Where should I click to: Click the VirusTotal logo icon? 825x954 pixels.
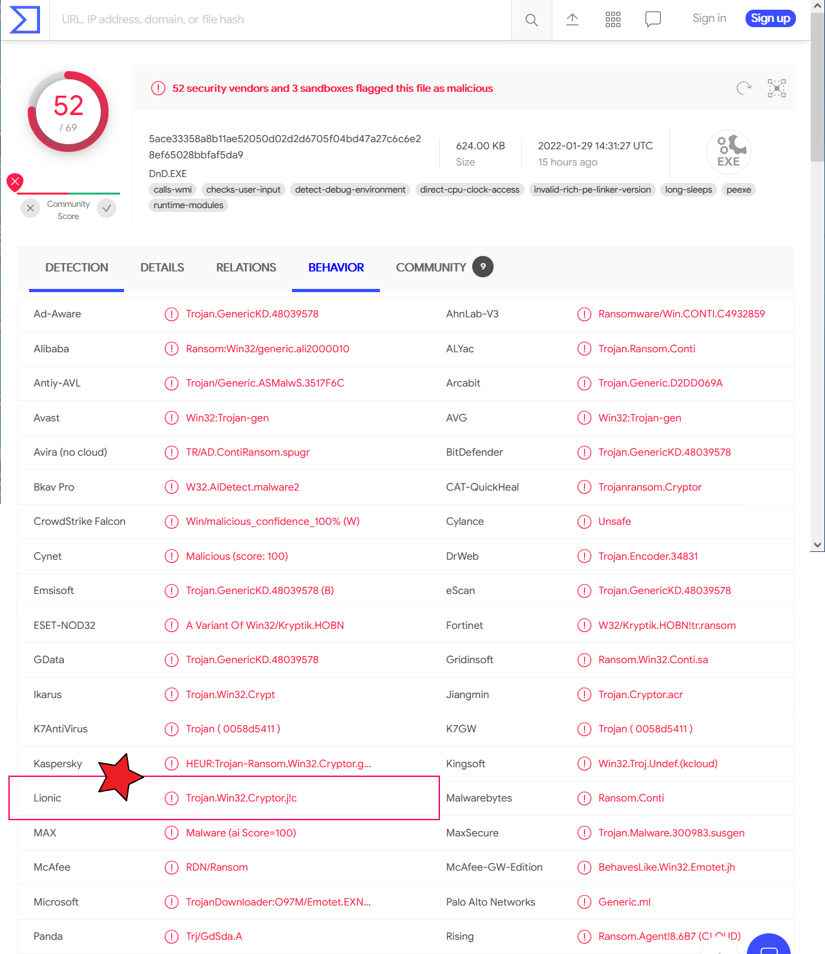tap(25, 20)
